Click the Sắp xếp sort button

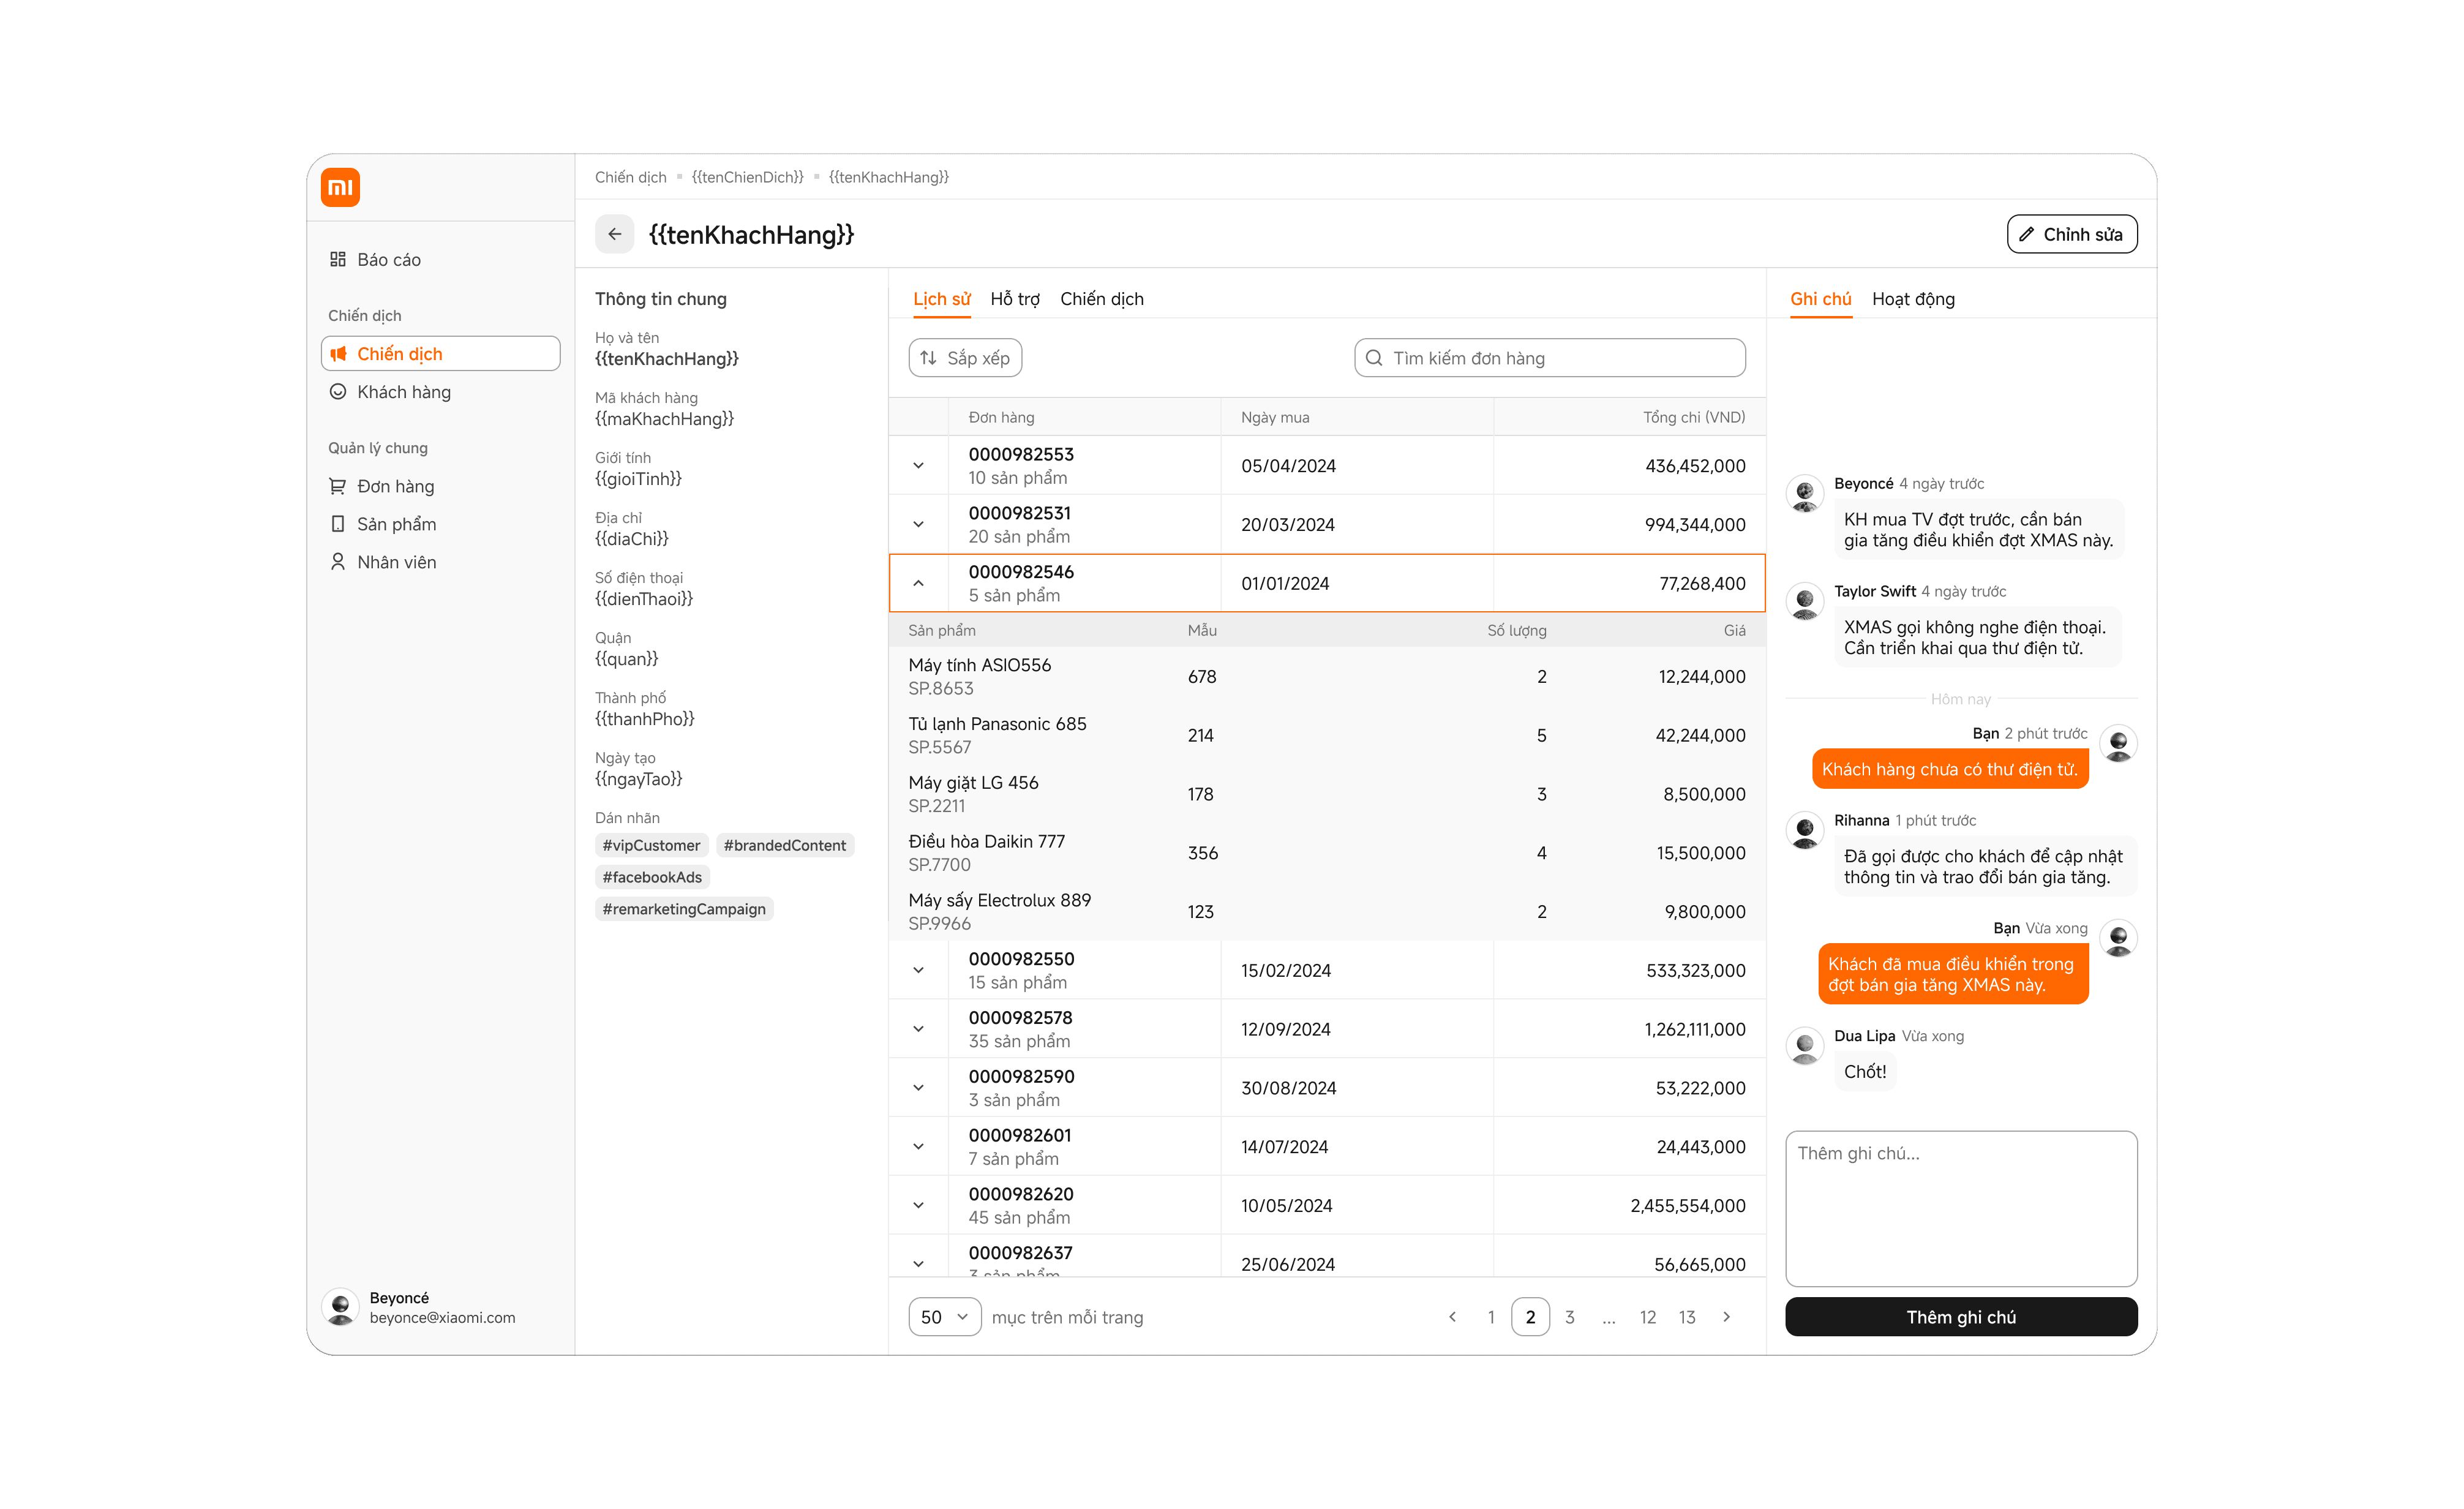point(964,358)
